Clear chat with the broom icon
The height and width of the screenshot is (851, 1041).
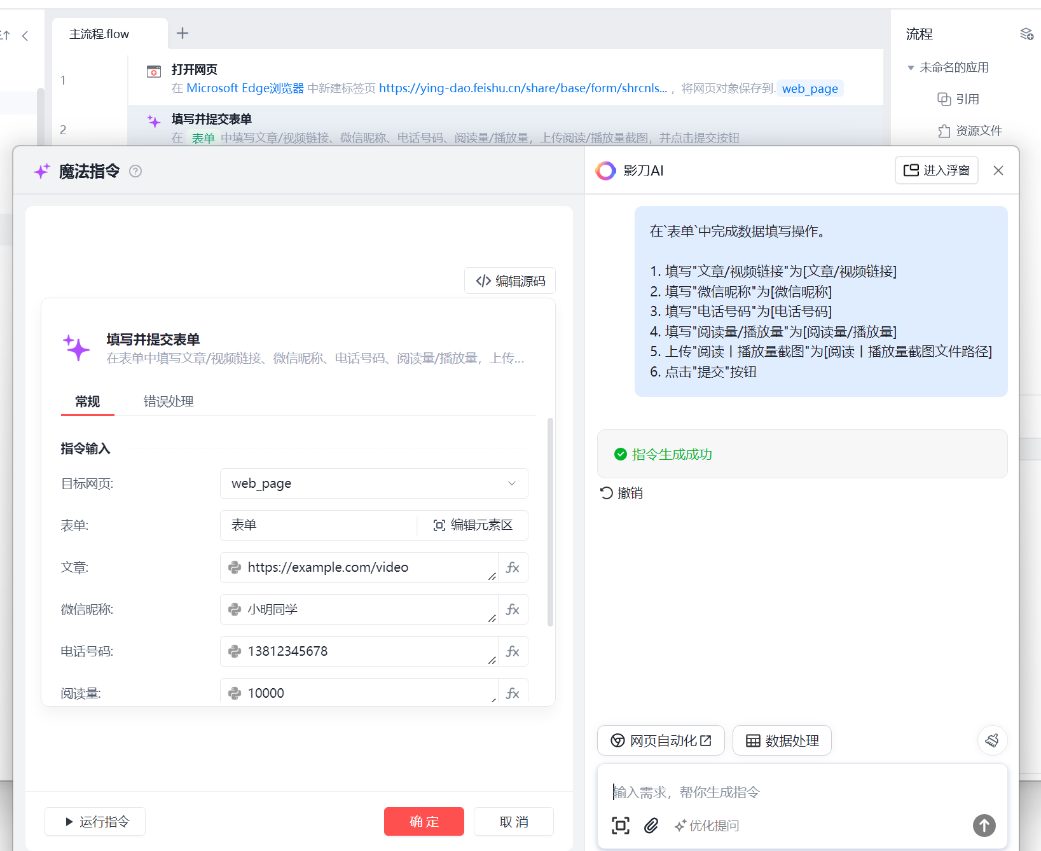coord(992,740)
